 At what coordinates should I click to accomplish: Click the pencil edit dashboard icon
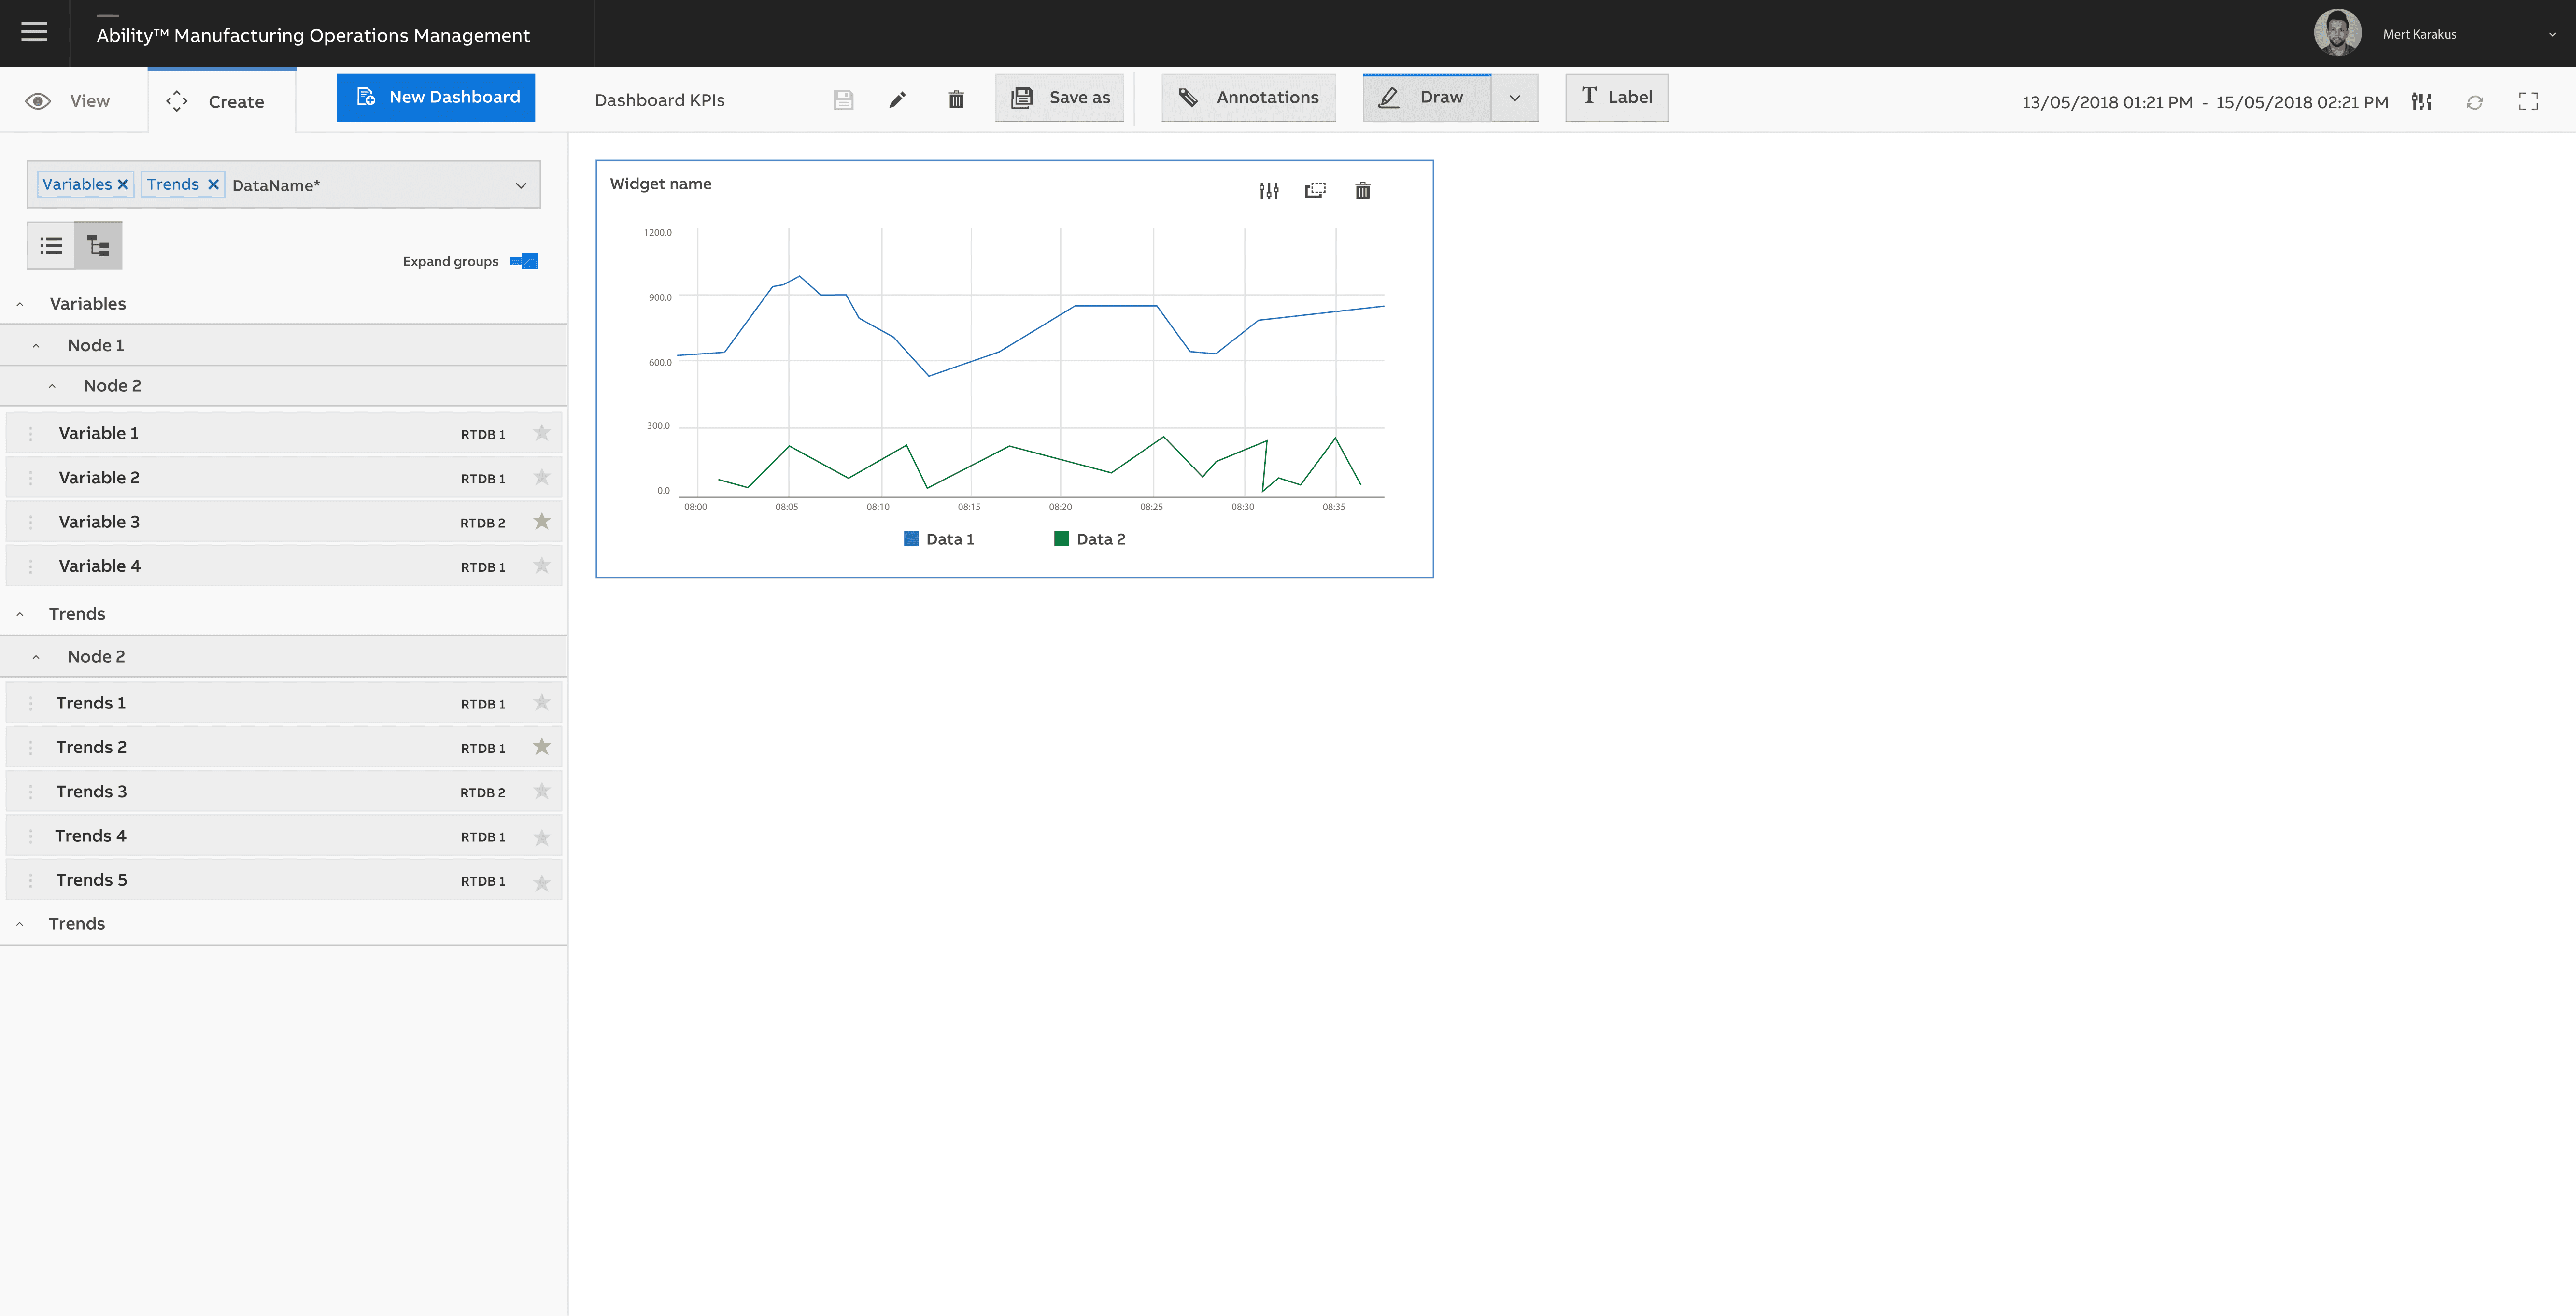pyautogui.click(x=897, y=99)
